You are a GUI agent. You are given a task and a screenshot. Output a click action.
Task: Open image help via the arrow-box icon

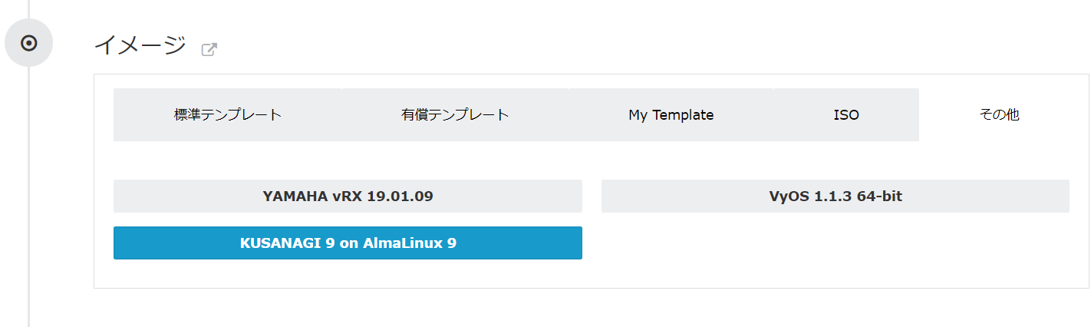[209, 50]
